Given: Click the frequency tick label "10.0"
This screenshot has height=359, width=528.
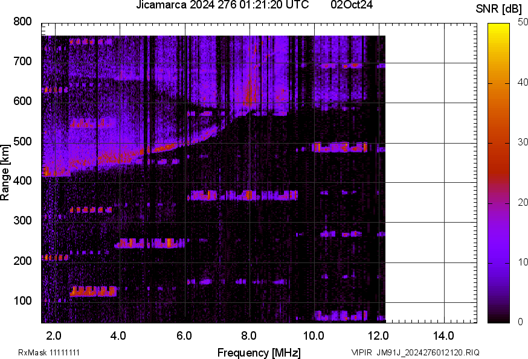Looking at the screenshot, I should [314, 335].
